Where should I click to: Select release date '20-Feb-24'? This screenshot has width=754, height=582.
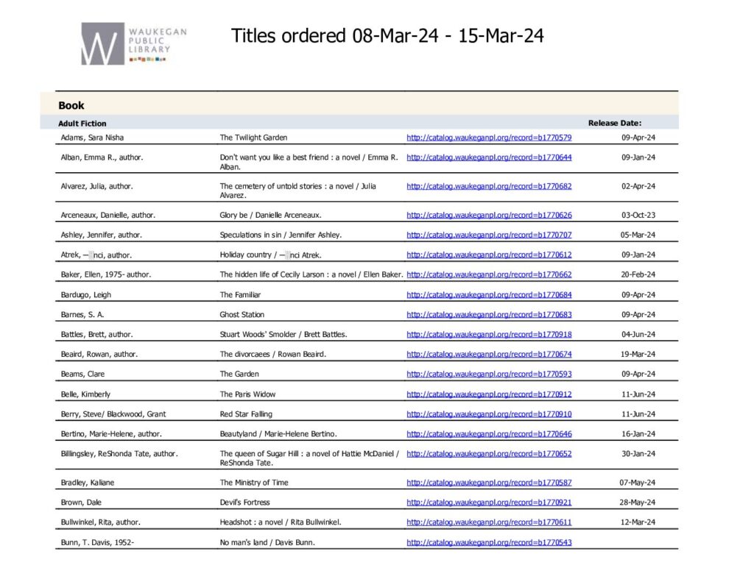[638, 274]
